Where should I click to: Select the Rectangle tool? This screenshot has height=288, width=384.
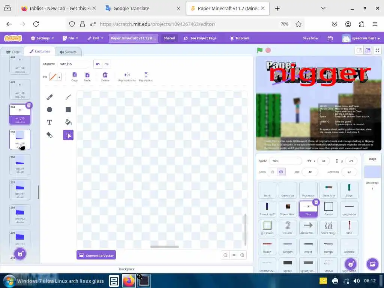tap(68, 109)
